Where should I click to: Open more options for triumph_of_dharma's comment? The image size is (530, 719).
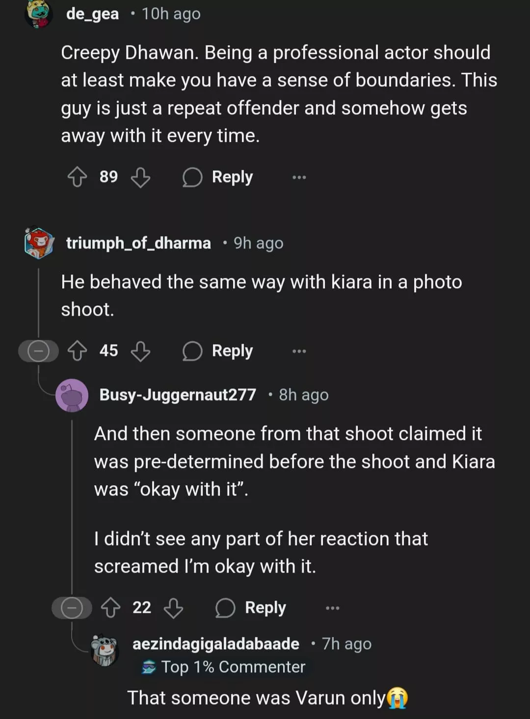pyautogui.click(x=299, y=351)
